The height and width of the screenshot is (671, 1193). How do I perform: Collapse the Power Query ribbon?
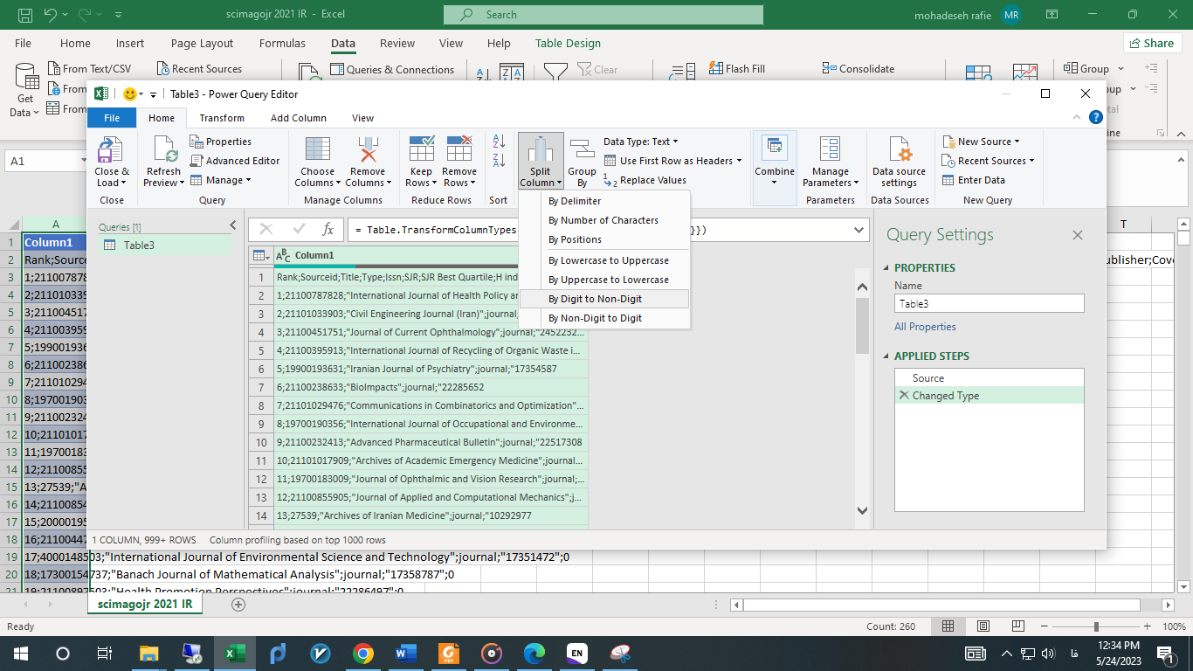point(1078,117)
